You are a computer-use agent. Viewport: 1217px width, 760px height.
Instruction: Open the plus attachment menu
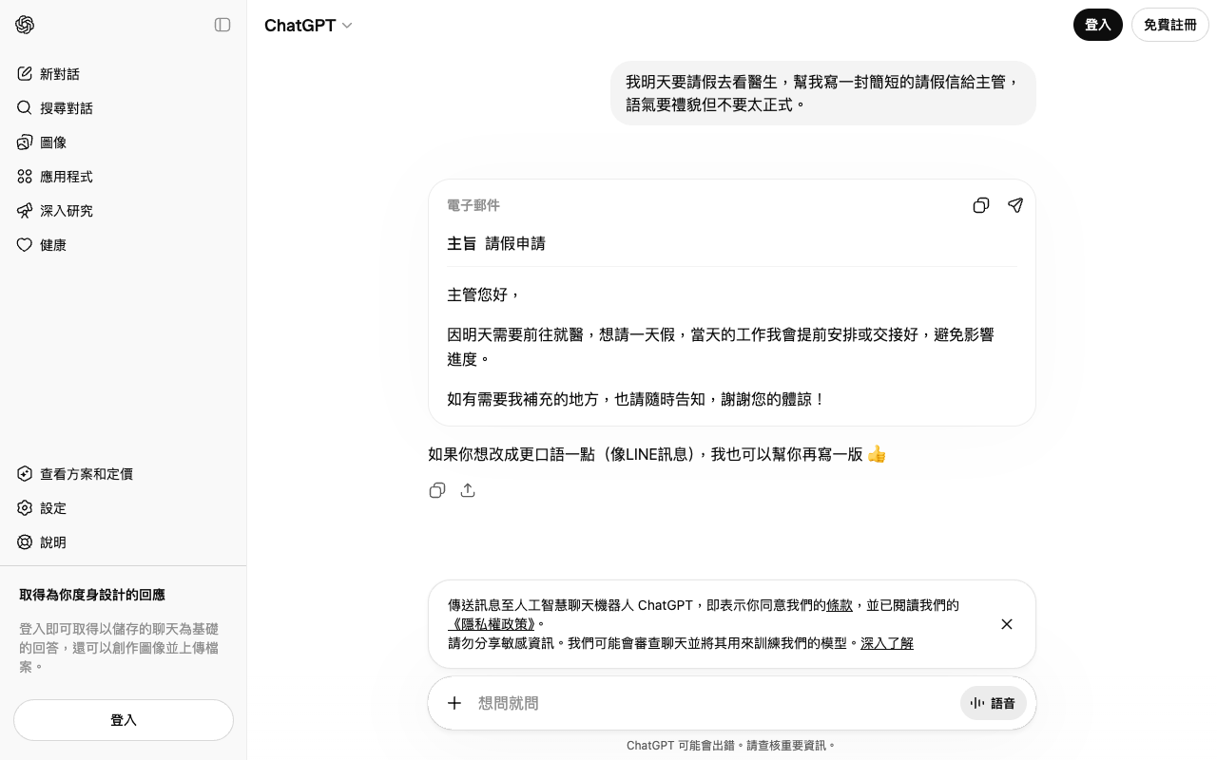click(454, 703)
